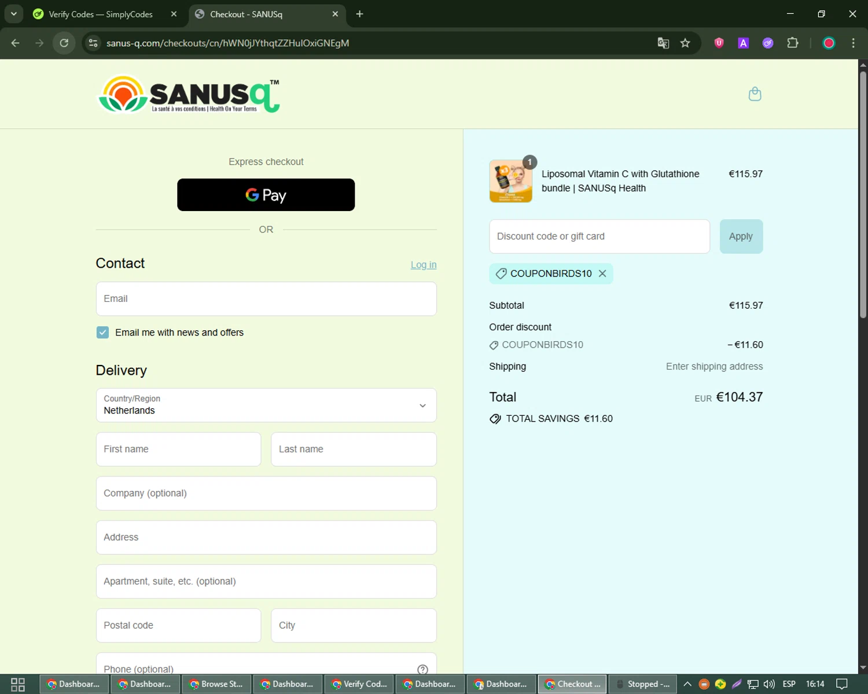868x694 pixels.
Task: Click the Phone (optional) field
Action: pos(266,664)
